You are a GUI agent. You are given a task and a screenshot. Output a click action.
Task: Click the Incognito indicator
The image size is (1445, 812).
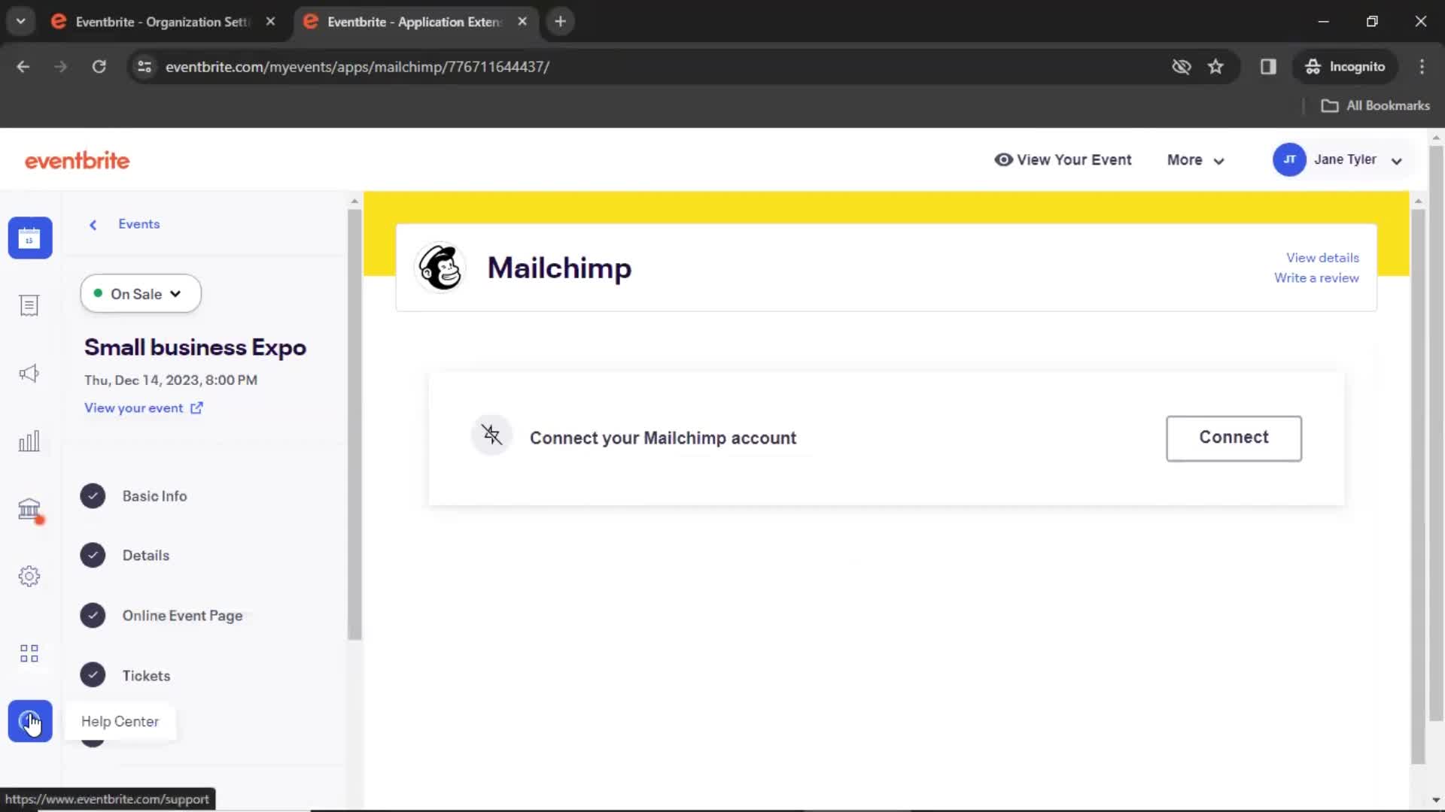point(1345,67)
